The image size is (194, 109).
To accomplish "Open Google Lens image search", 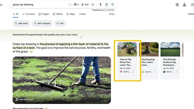I will pos(106,5).
